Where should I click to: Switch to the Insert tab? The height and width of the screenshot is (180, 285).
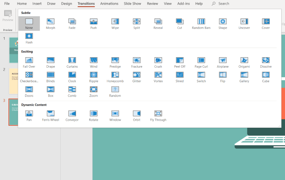[37, 3]
